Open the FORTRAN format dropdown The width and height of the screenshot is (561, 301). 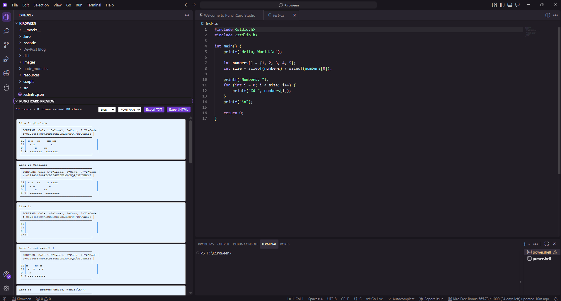pyautogui.click(x=130, y=110)
